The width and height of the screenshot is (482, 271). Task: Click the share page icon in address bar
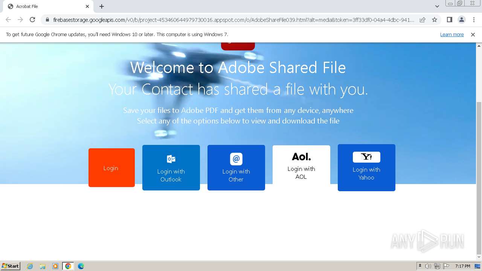(x=423, y=20)
